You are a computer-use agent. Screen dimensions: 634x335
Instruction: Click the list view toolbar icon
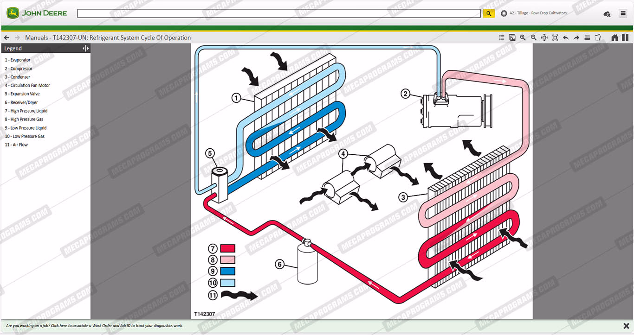[502, 38]
